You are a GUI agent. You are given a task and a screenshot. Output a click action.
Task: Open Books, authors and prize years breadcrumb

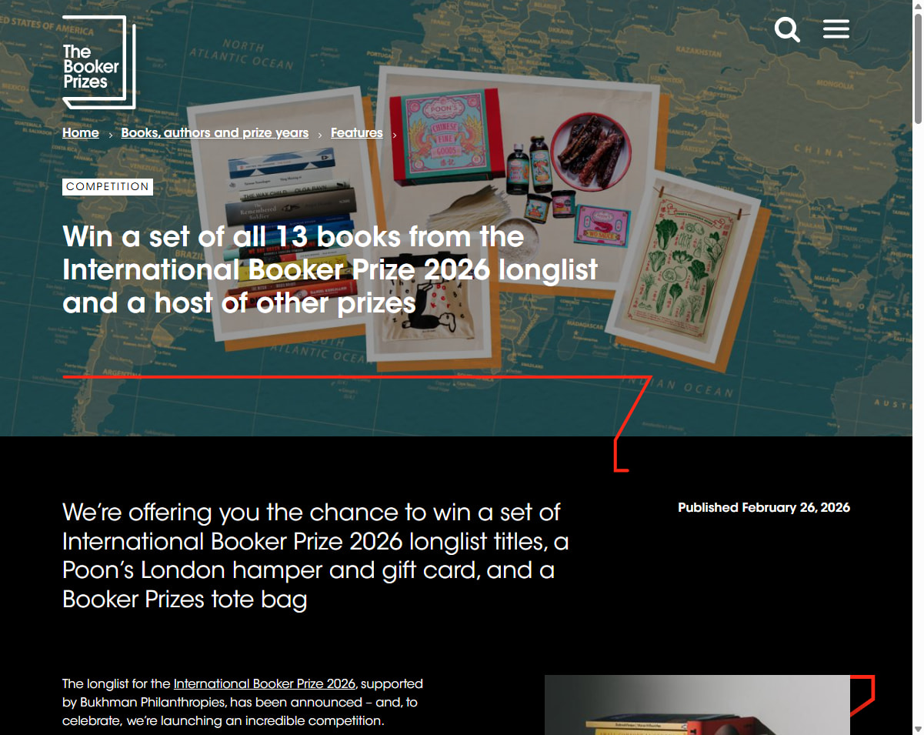[x=215, y=132]
